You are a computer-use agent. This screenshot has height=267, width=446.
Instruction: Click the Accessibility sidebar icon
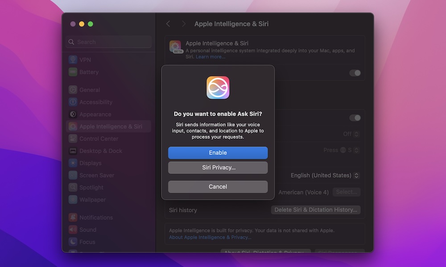tap(73, 102)
